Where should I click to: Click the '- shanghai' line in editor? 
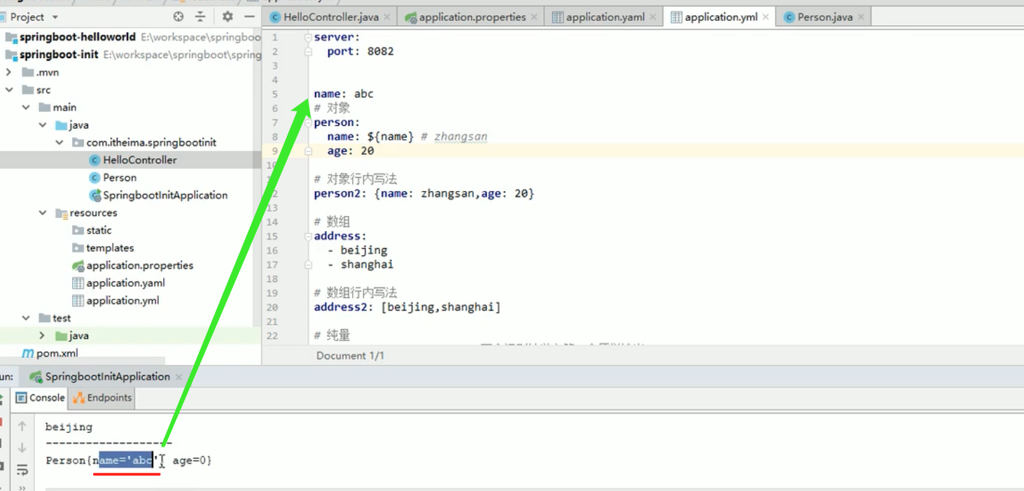point(360,264)
